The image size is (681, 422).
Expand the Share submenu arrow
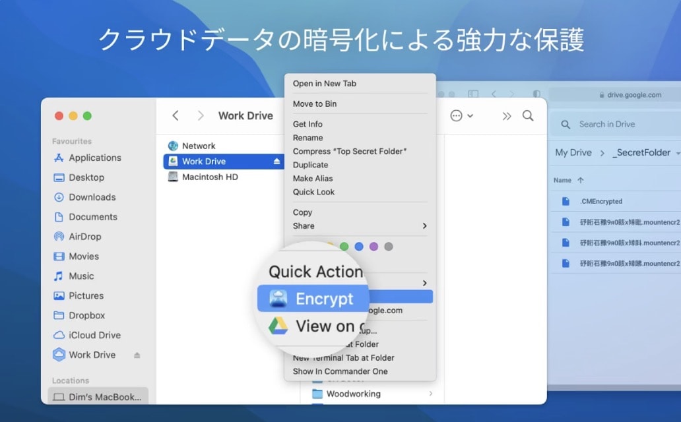(x=424, y=226)
